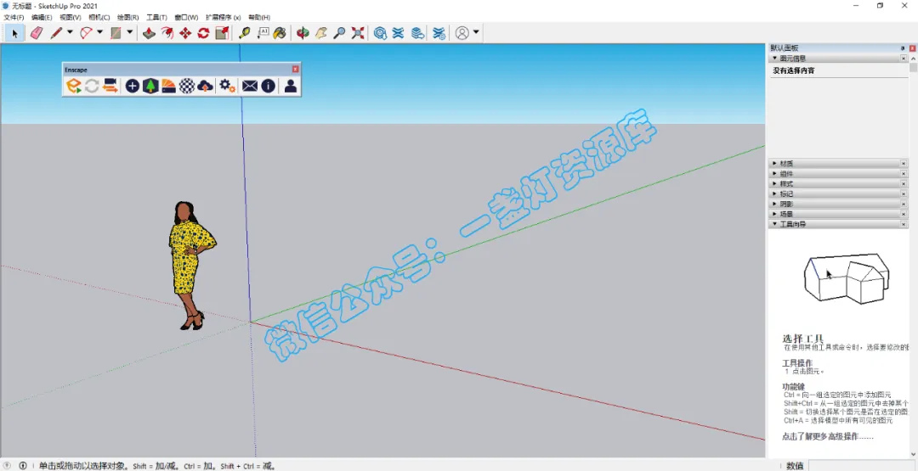Click Send to LayOut icon
The image size is (918, 471).
coord(416,33)
